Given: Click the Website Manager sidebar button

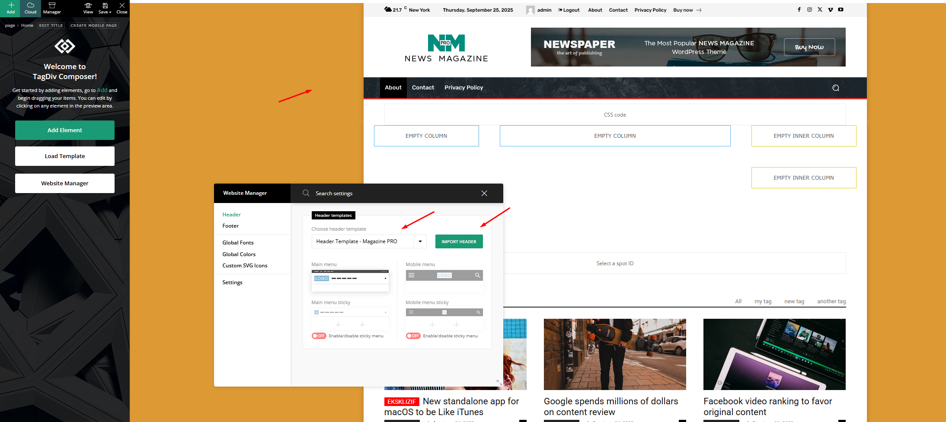Looking at the screenshot, I should pos(65,183).
